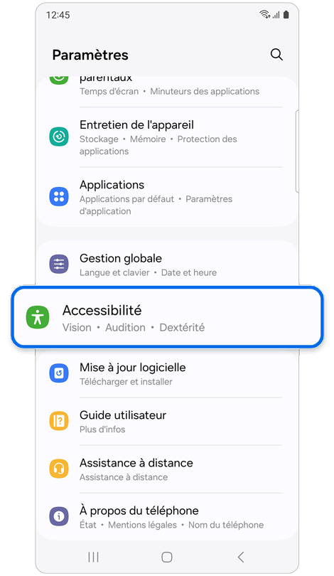Open Mise à jour logicielle
Viewport: 334px width, 576px height.
point(167,373)
